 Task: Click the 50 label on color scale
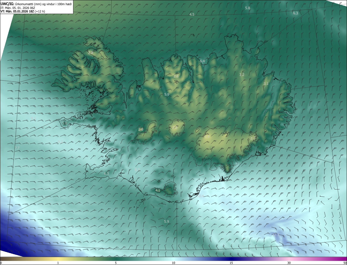[x=345, y=263]
